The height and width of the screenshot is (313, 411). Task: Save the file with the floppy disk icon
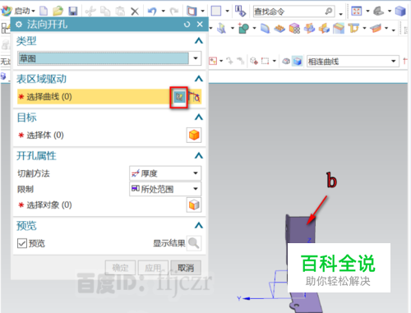73,11
